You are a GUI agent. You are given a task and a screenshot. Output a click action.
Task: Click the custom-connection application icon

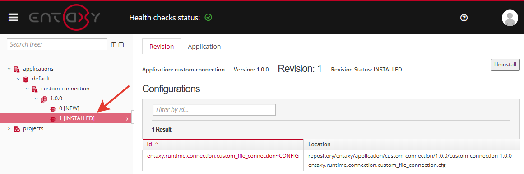click(x=34, y=89)
